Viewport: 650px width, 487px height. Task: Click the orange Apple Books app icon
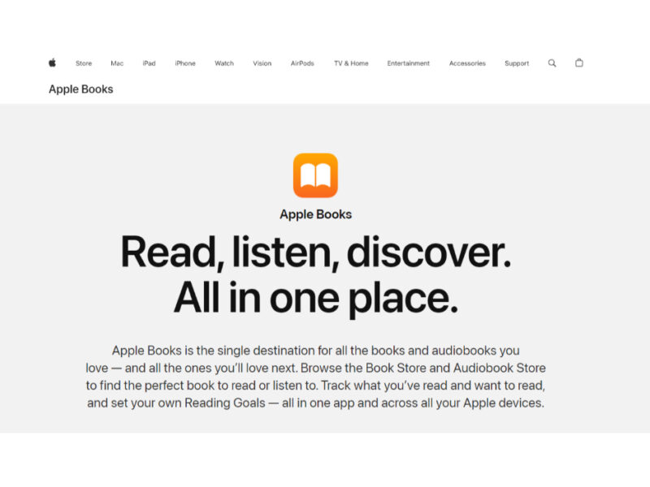315,175
